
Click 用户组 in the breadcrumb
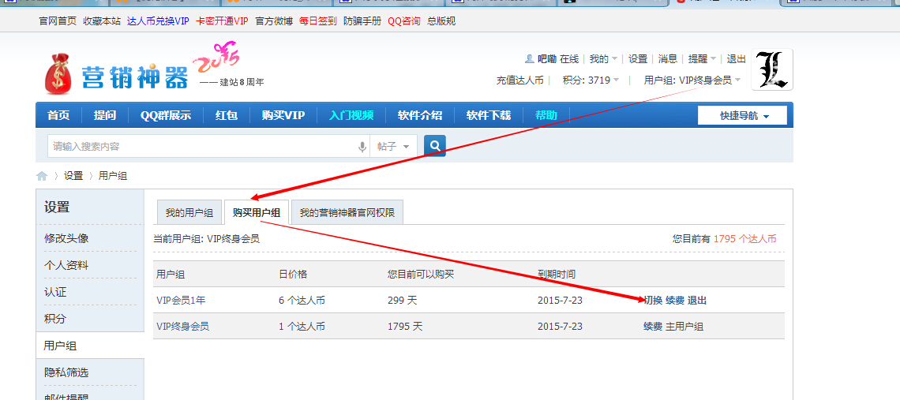pyautogui.click(x=112, y=176)
